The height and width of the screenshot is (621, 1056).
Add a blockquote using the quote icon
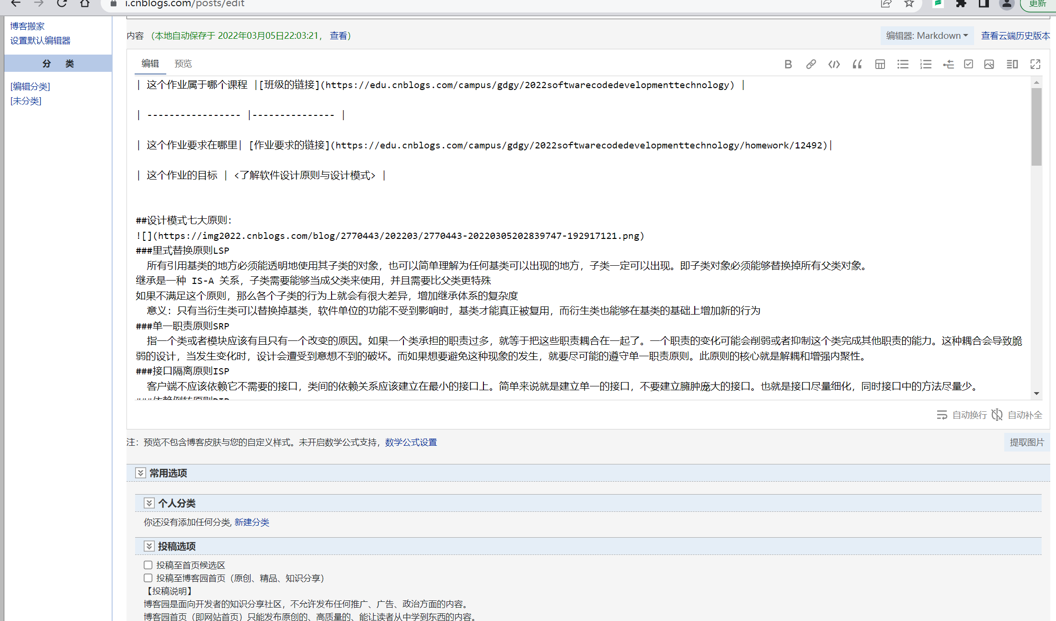(x=857, y=64)
